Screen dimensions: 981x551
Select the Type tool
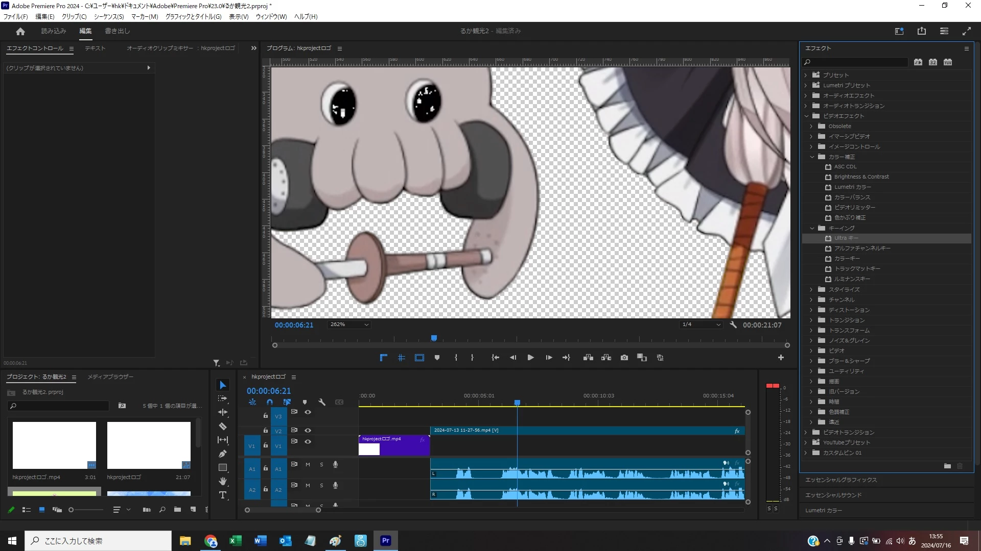223,495
